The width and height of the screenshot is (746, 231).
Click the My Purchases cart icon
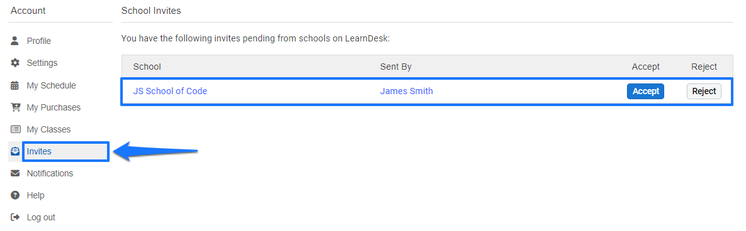point(16,107)
